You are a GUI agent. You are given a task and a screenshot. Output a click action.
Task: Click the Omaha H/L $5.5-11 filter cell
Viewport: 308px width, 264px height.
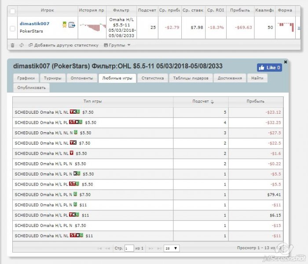click(x=121, y=27)
